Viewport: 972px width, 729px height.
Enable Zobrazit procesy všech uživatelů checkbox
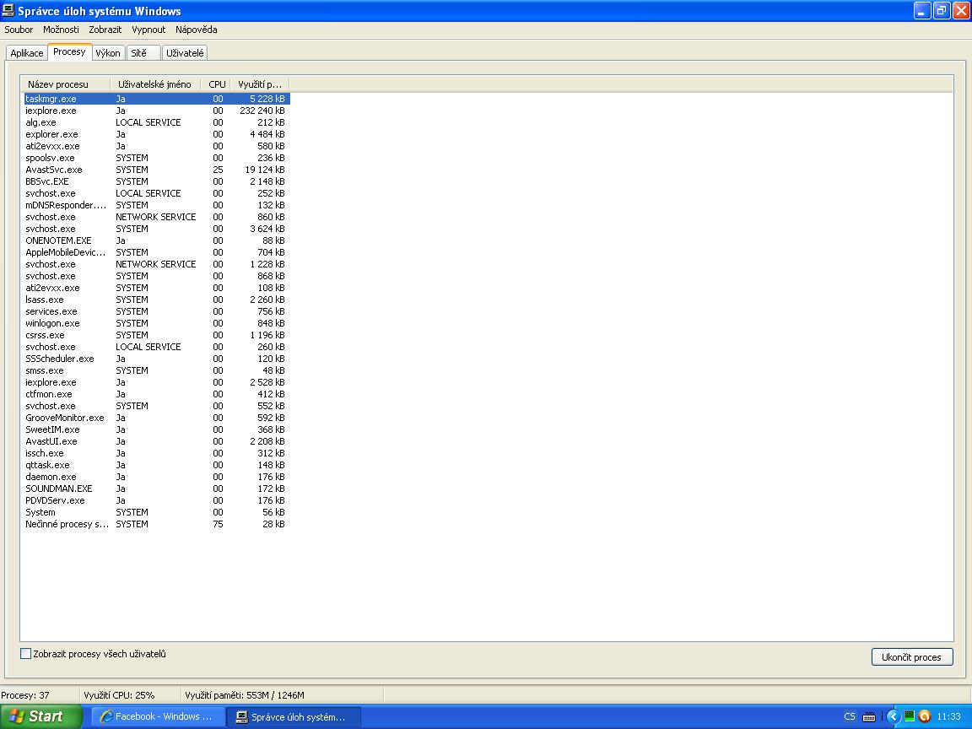(x=25, y=653)
